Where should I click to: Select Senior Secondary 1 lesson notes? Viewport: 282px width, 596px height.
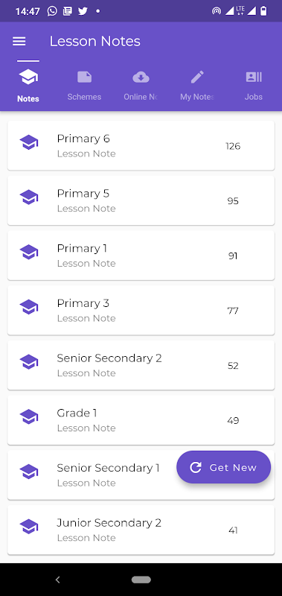coord(141,475)
